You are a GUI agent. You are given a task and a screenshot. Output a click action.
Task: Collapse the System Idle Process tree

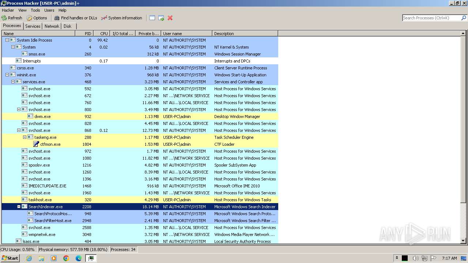(7, 40)
